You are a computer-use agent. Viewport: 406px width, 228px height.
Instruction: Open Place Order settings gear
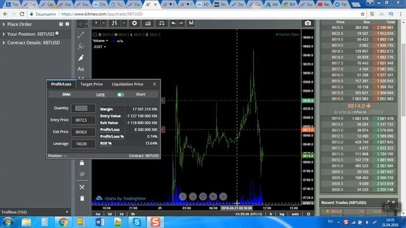coord(67,24)
